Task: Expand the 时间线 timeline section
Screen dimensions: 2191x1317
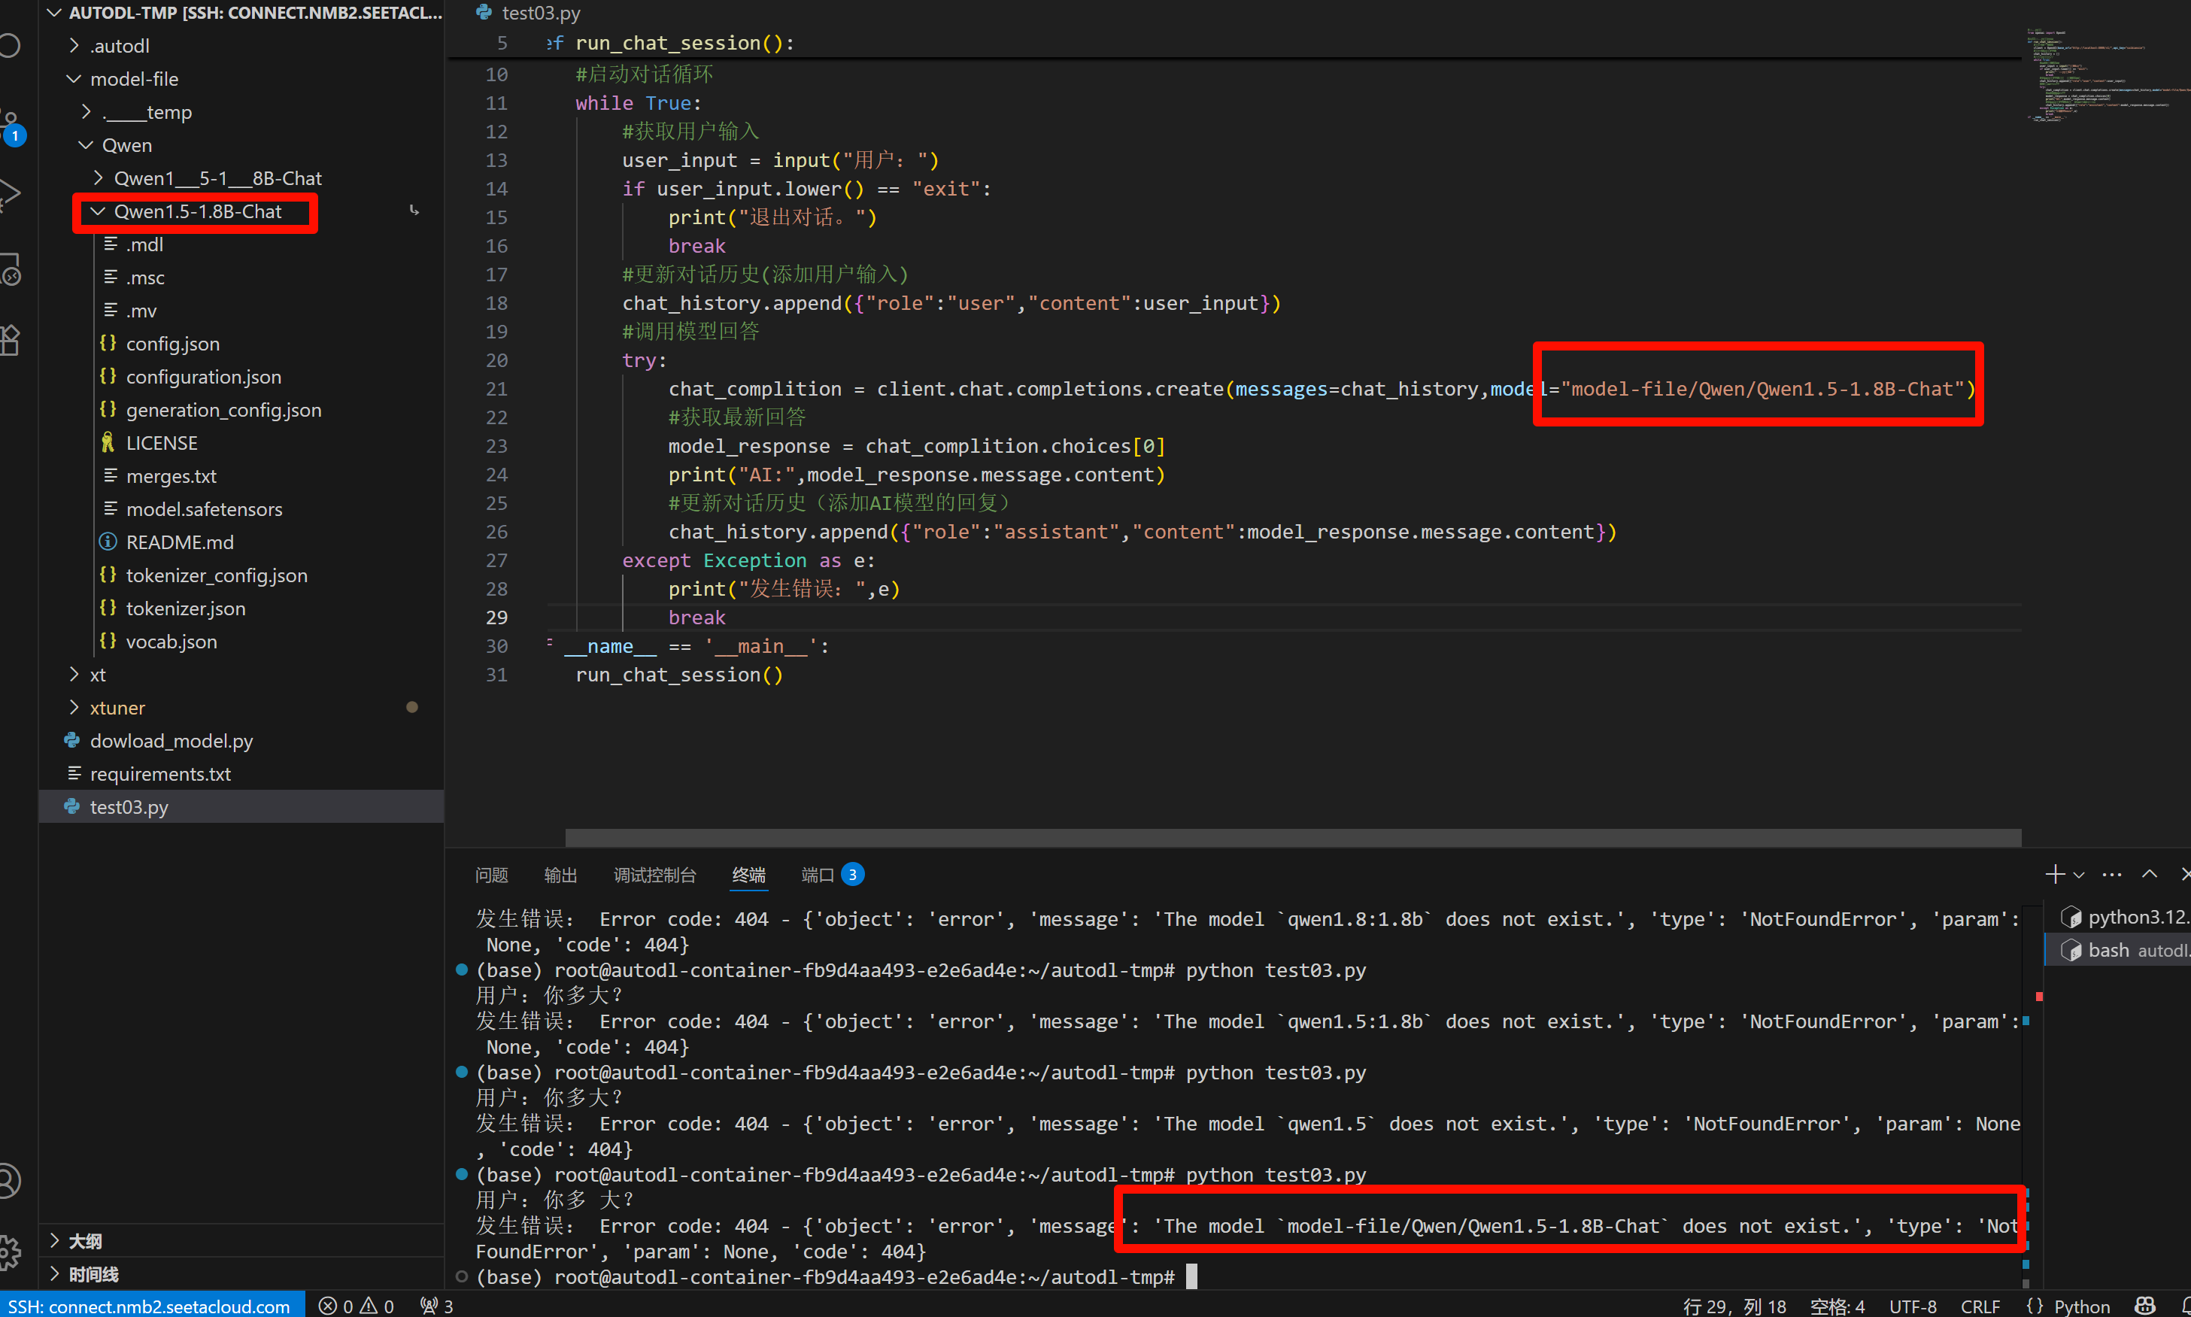Action: 241,1273
